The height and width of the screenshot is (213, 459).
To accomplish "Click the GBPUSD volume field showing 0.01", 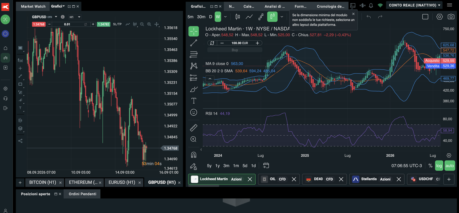I will (x=67, y=24).
